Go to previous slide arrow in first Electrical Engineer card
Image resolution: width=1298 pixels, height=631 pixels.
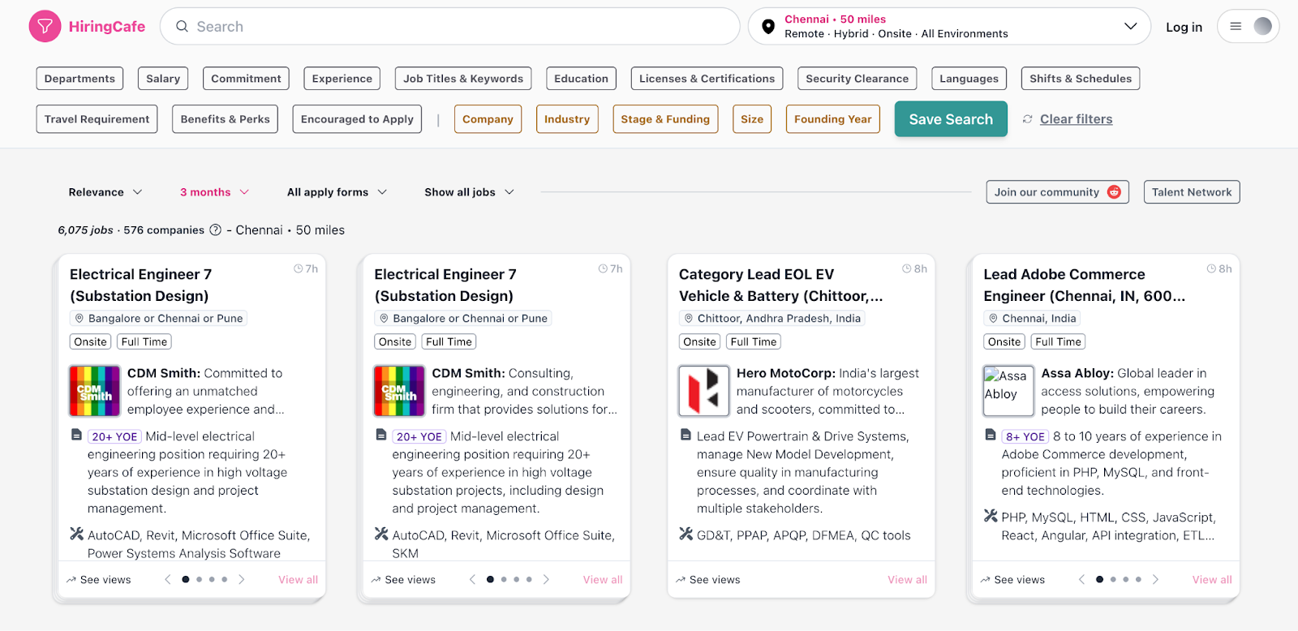[168, 580]
